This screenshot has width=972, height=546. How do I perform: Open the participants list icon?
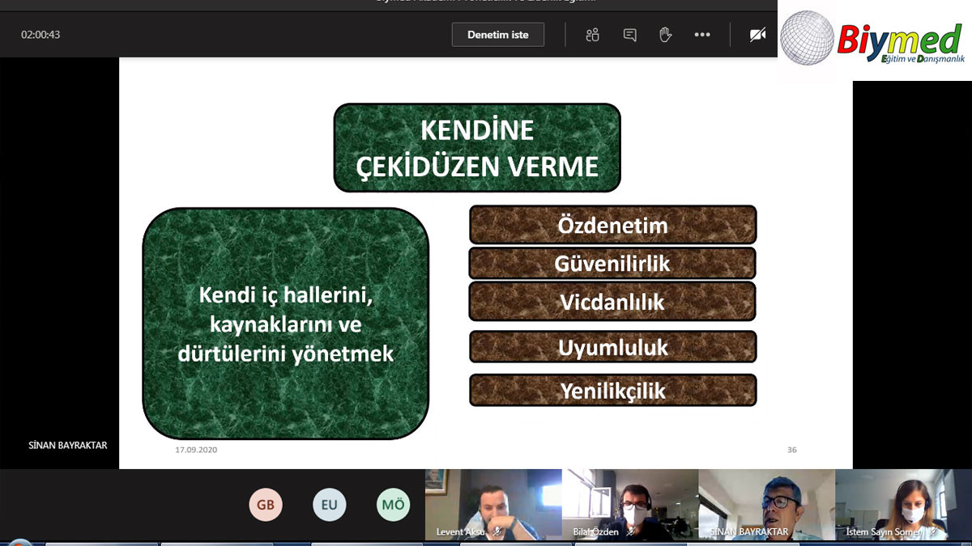pos(592,34)
